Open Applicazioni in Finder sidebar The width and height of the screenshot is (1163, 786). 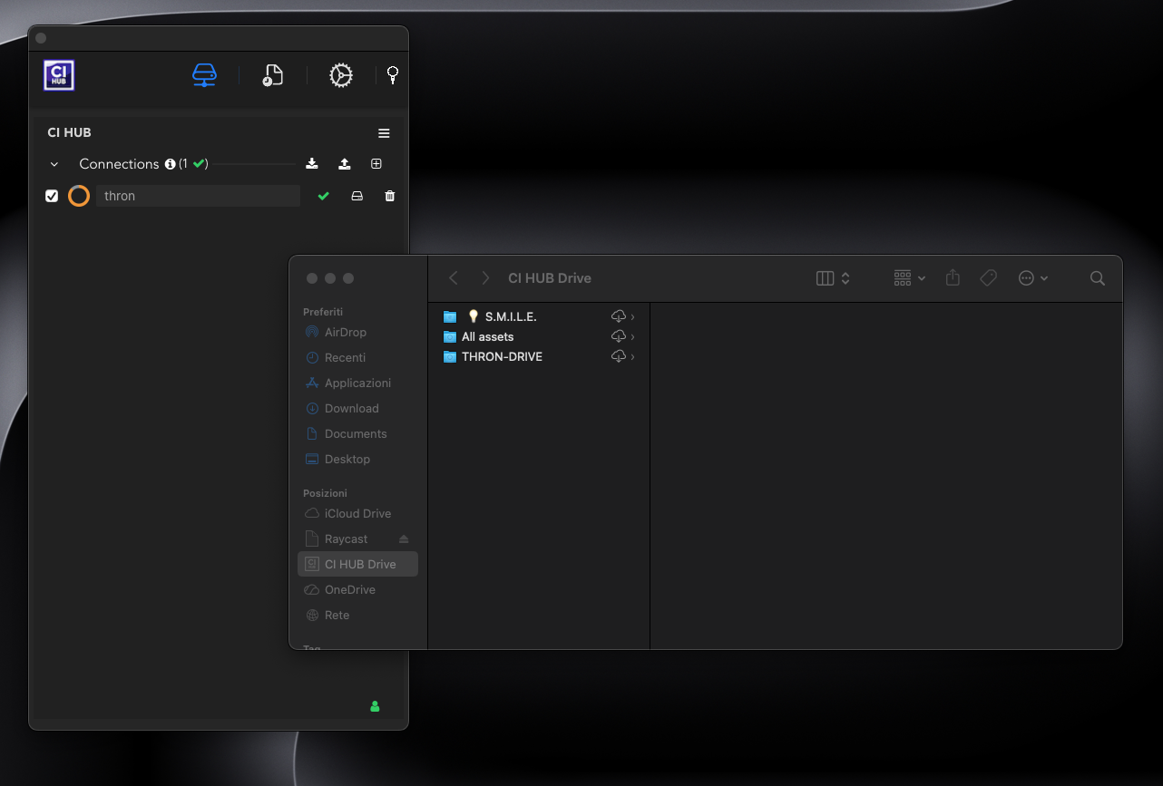(357, 383)
